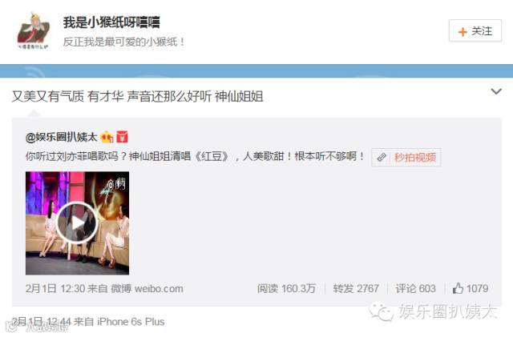Click the thumbs-up like icon
The width and height of the screenshot is (513, 337).
click(458, 288)
